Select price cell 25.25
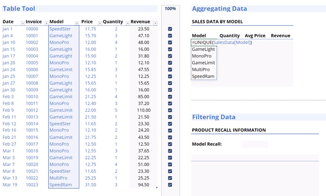The width and height of the screenshot is (326, 196). [90, 178]
